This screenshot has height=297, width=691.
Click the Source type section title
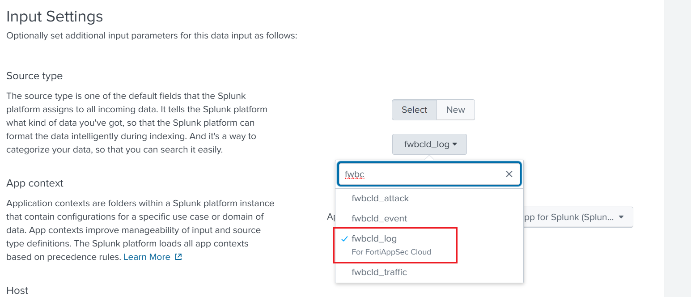tap(34, 76)
